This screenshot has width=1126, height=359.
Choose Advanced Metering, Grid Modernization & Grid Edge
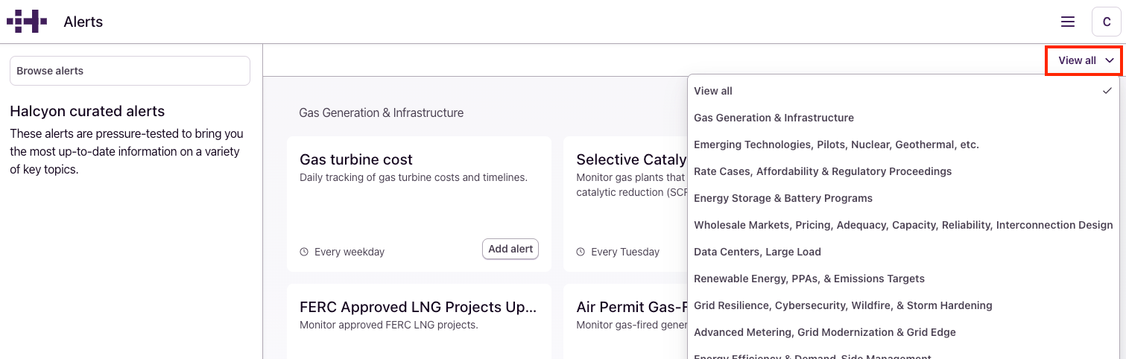(903, 332)
